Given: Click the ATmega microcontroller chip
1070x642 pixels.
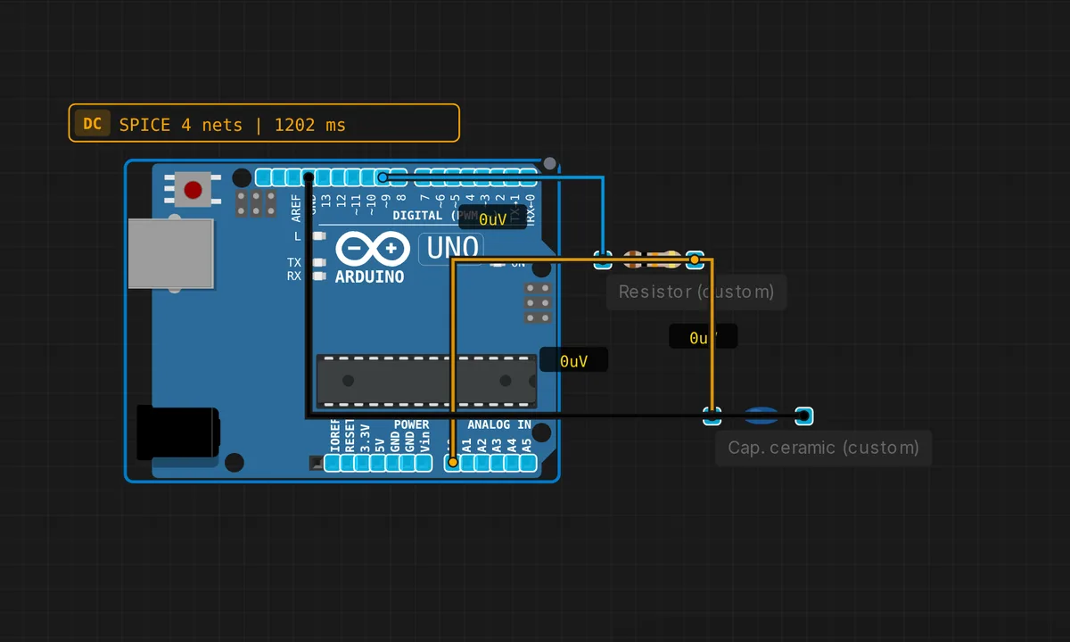Looking at the screenshot, I should [x=427, y=381].
